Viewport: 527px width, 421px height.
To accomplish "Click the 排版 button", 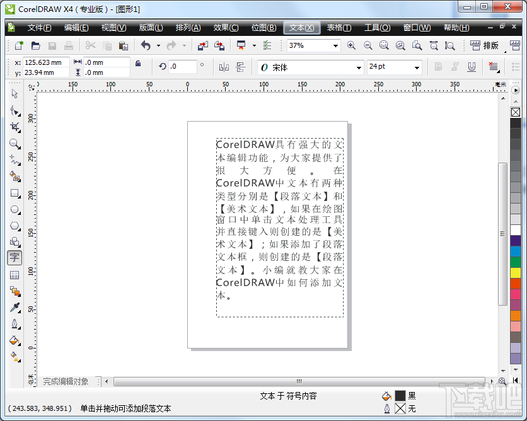I will (484, 45).
